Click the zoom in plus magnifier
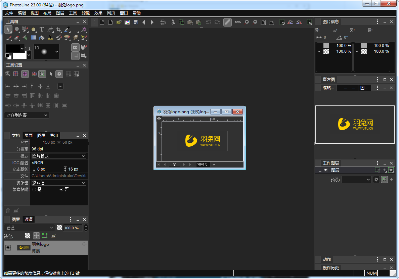This screenshot has width=399, height=279. pos(247,22)
